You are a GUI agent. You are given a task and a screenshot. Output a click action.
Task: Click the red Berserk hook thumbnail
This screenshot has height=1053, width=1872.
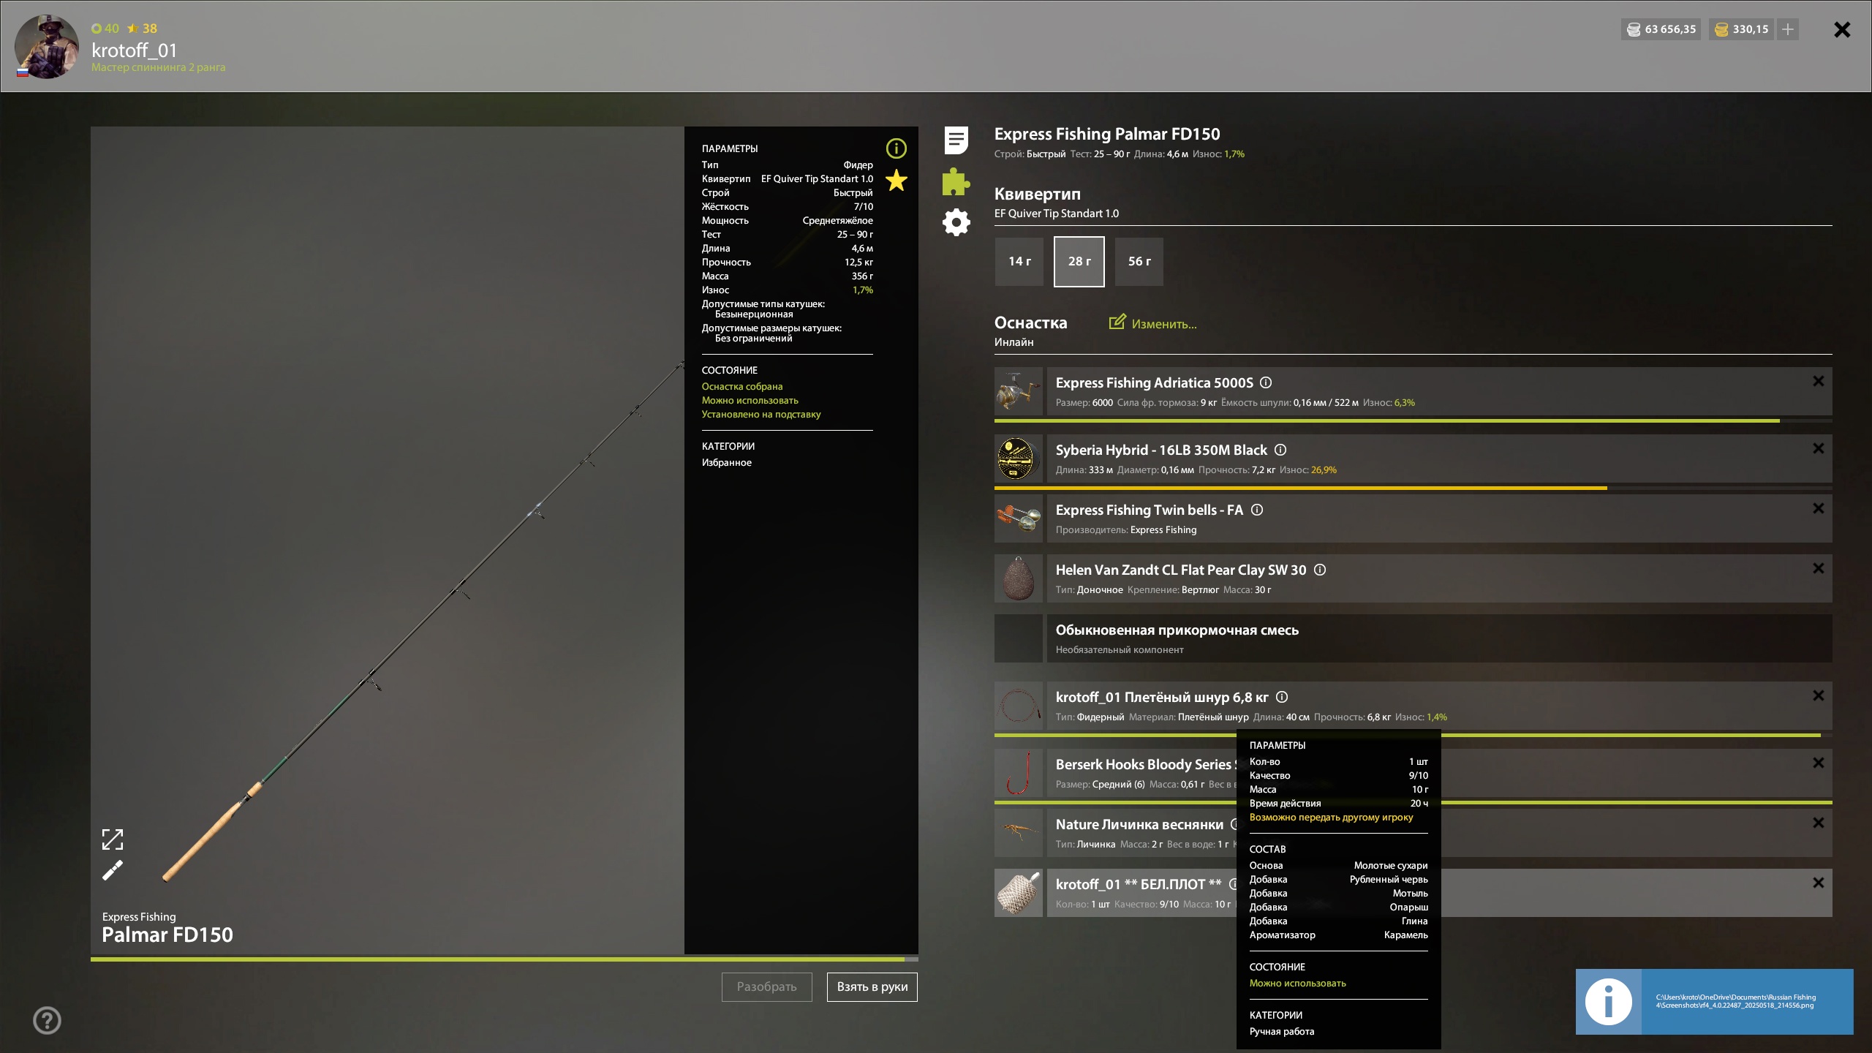click(x=1019, y=773)
